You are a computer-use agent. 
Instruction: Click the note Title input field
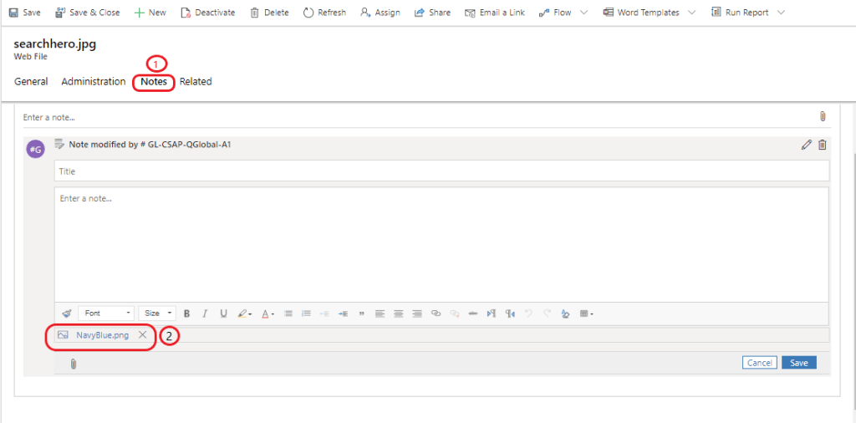(x=441, y=171)
